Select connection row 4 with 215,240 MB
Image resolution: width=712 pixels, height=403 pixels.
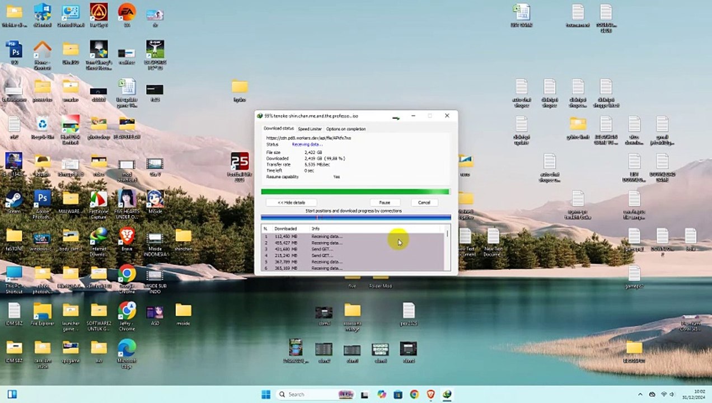353,255
